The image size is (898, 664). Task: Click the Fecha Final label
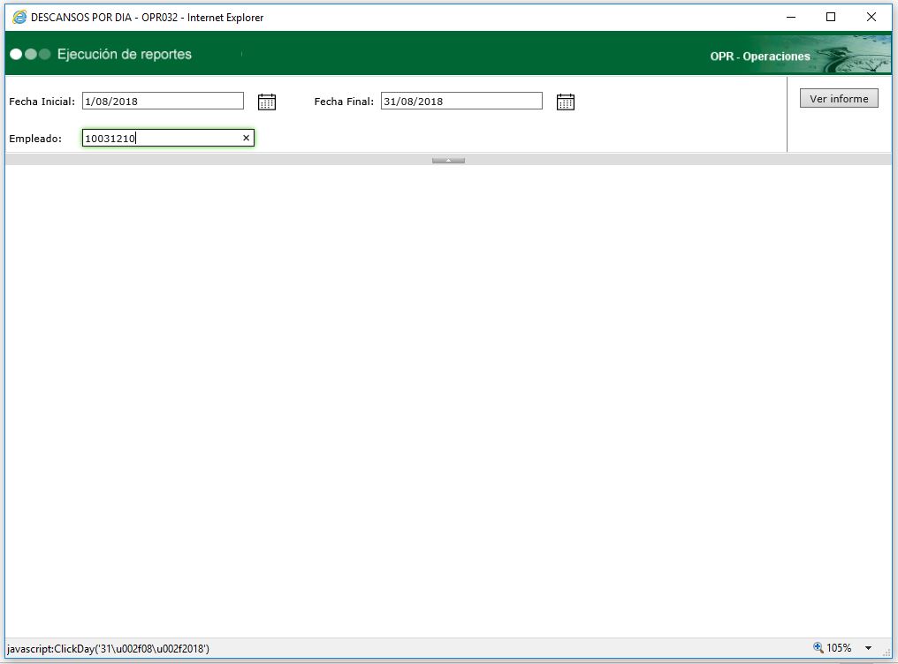coord(344,102)
